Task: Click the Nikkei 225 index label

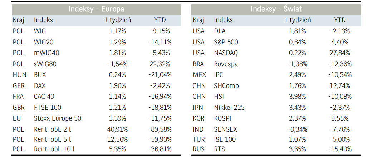Action: click(x=229, y=108)
